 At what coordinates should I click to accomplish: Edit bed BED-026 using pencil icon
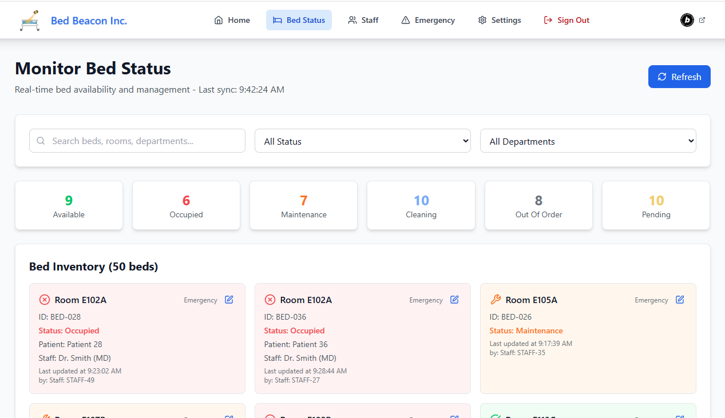[x=680, y=300]
